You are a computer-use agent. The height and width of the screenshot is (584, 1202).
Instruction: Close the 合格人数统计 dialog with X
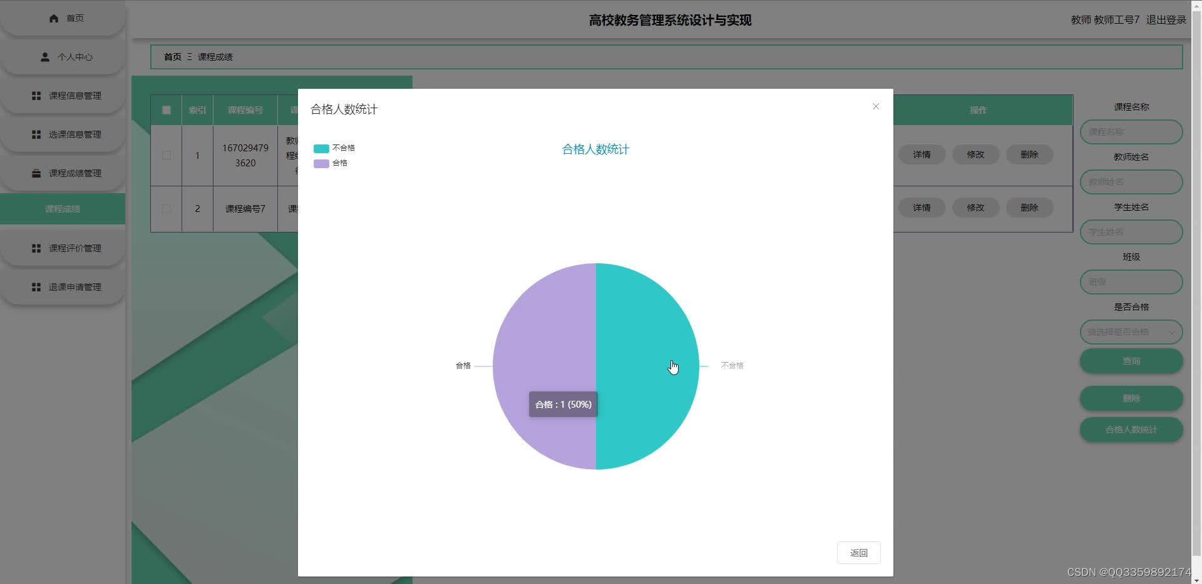pos(876,106)
